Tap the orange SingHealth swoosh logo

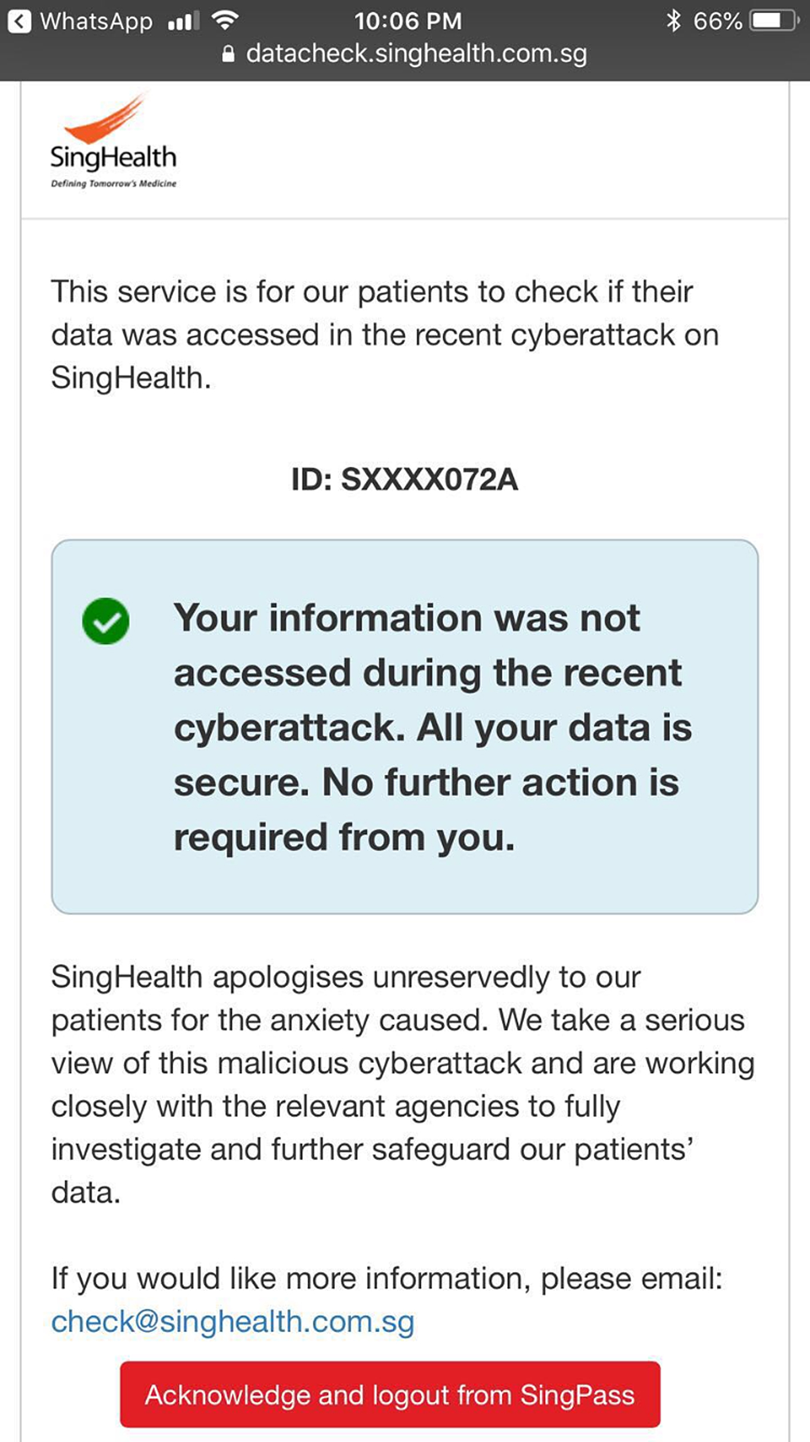[106, 119]
